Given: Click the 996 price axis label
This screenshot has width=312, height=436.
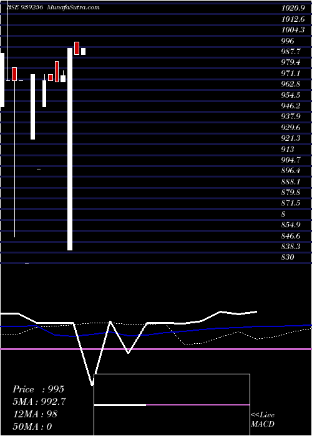Looking at the screenshot, I should 288,41.
